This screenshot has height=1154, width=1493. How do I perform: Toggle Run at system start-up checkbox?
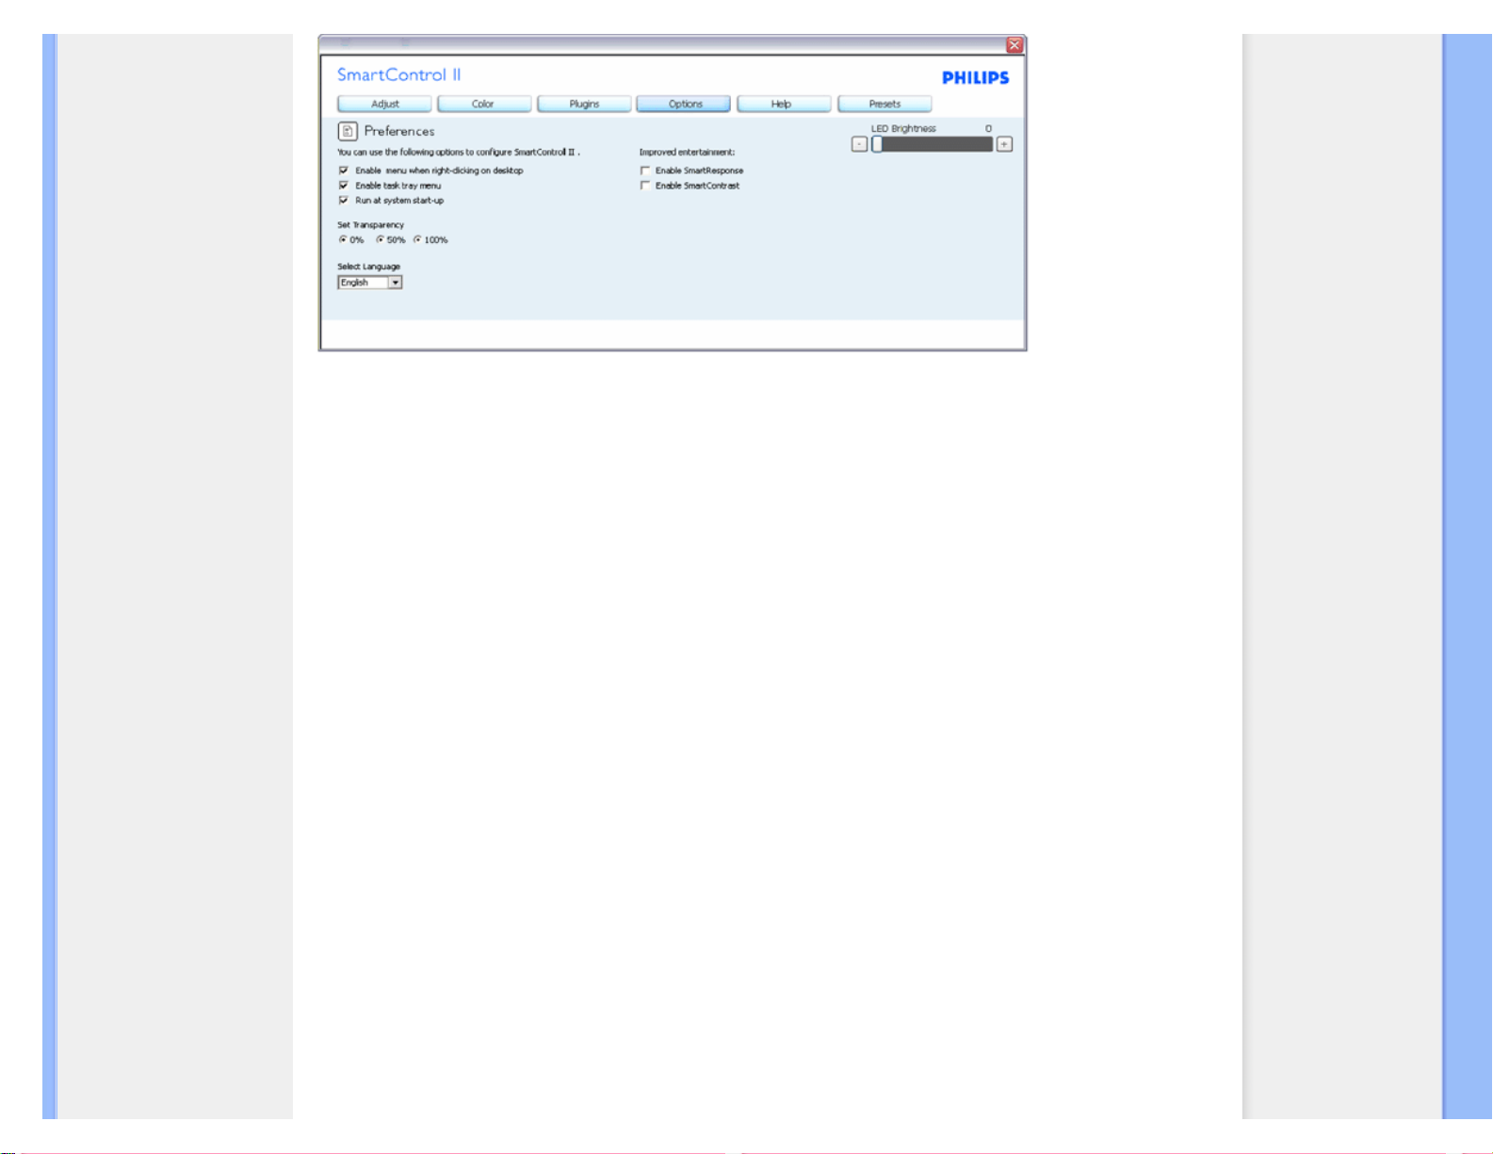coord(344,201)
